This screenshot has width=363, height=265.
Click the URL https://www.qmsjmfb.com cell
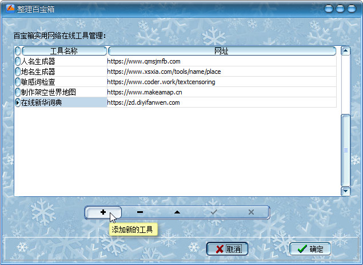(x=221, y=61)
